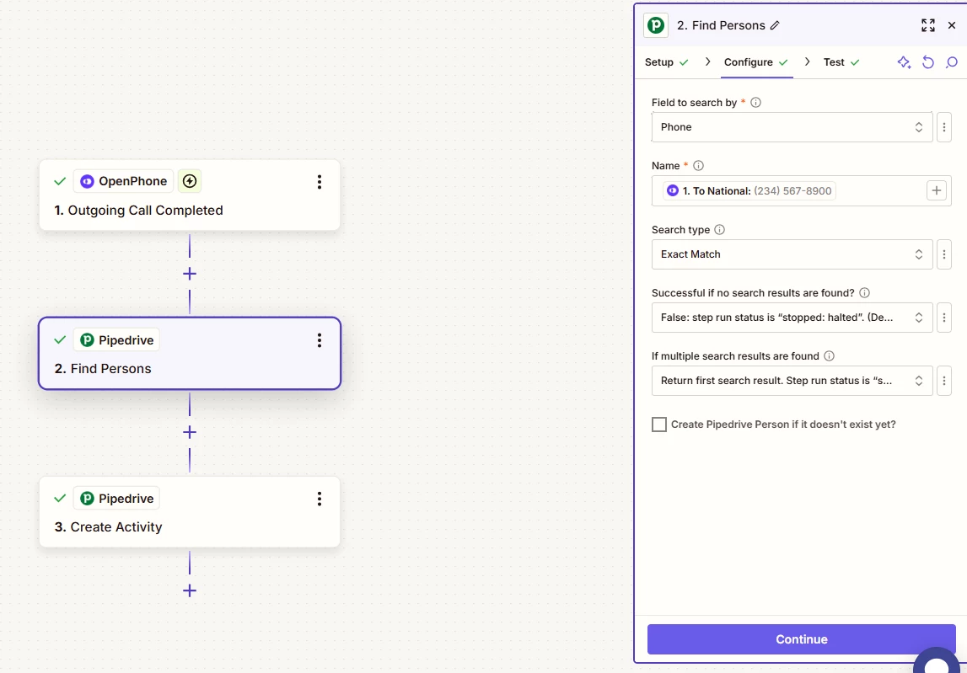Switch to the Test tab
967x673 pixels.
(841, 62)
